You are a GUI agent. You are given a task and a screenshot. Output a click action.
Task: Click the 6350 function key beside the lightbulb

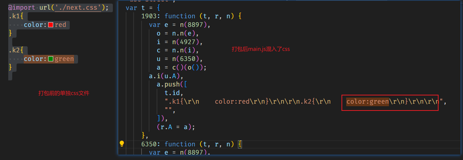[149, 144]
